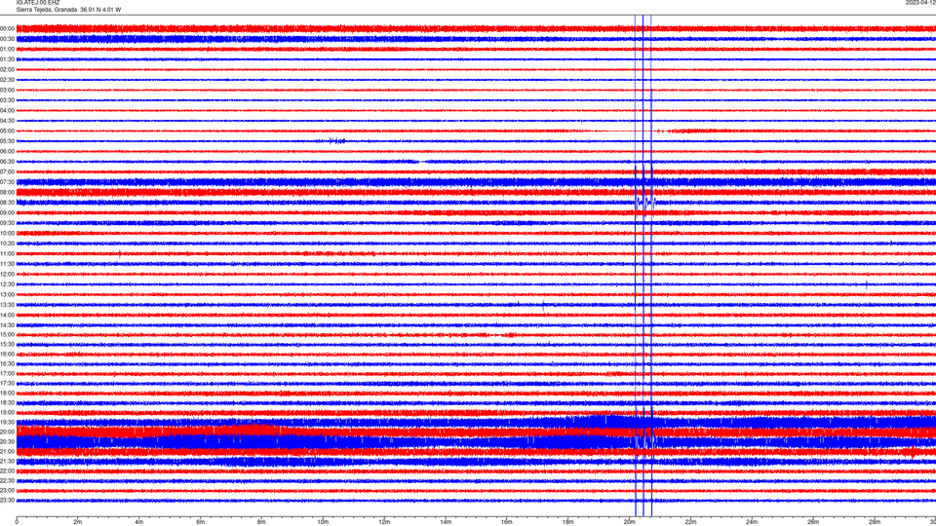Select the 08:30 time label
The image size is (936, 526).
[7, 203]
